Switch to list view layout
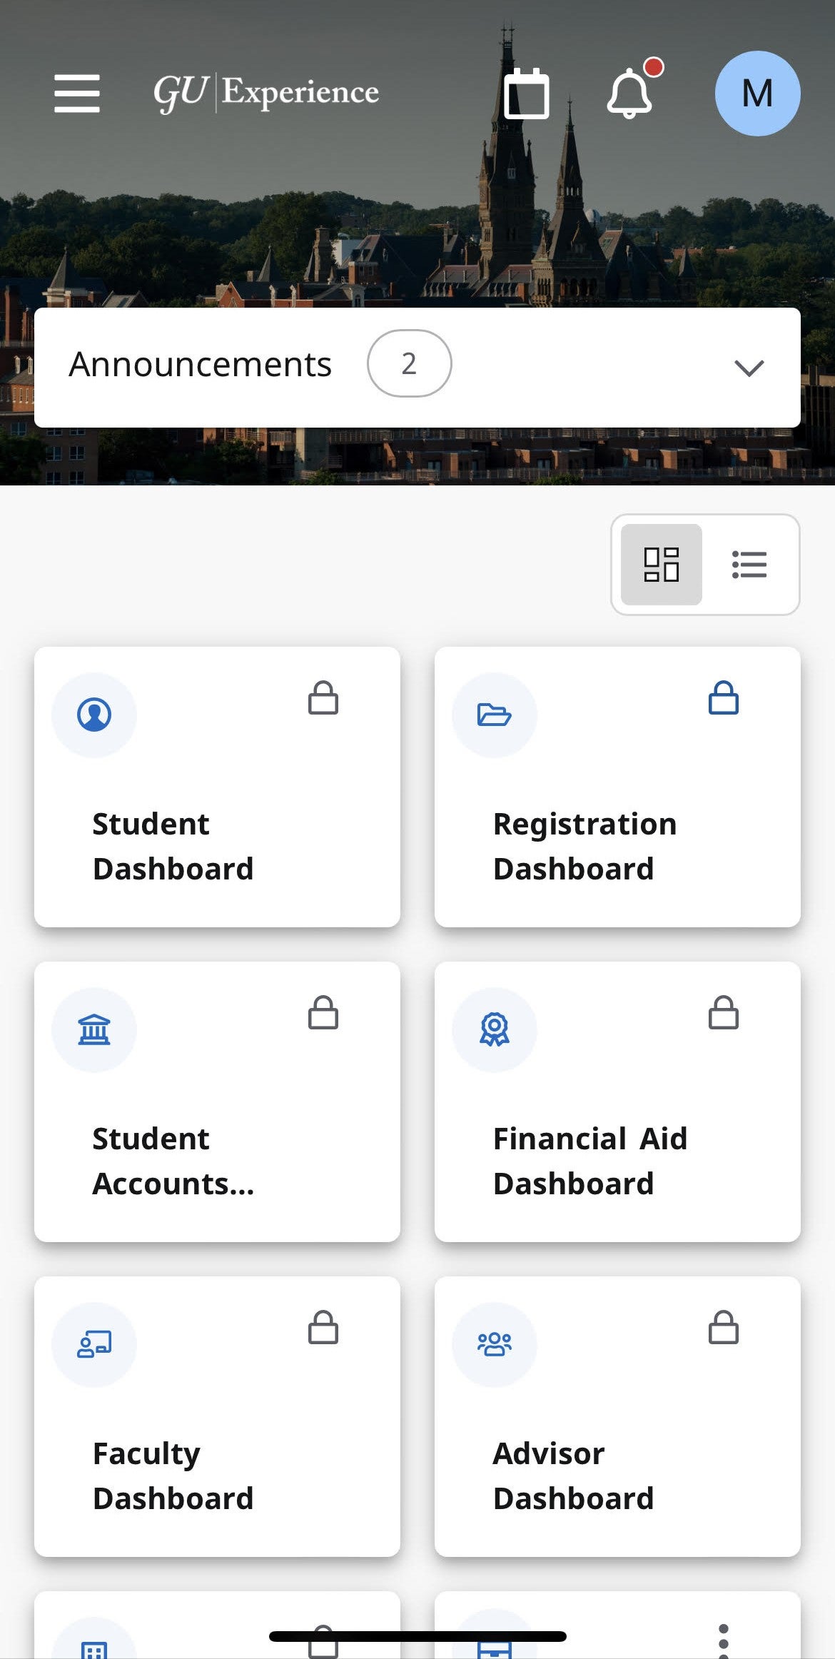Screen dimensions: 835x1659 coord(749,565)
